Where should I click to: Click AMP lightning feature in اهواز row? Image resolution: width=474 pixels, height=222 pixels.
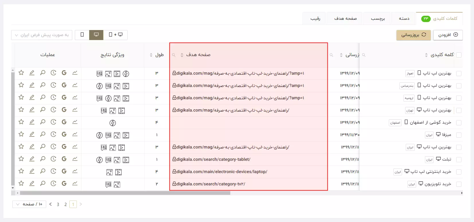(x=126, y=74)
